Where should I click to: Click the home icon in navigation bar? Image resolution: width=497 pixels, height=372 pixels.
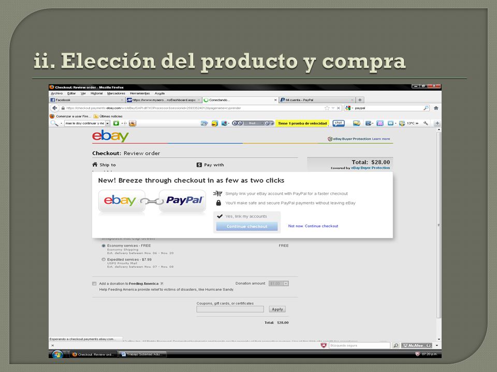(x=436, y=108)
